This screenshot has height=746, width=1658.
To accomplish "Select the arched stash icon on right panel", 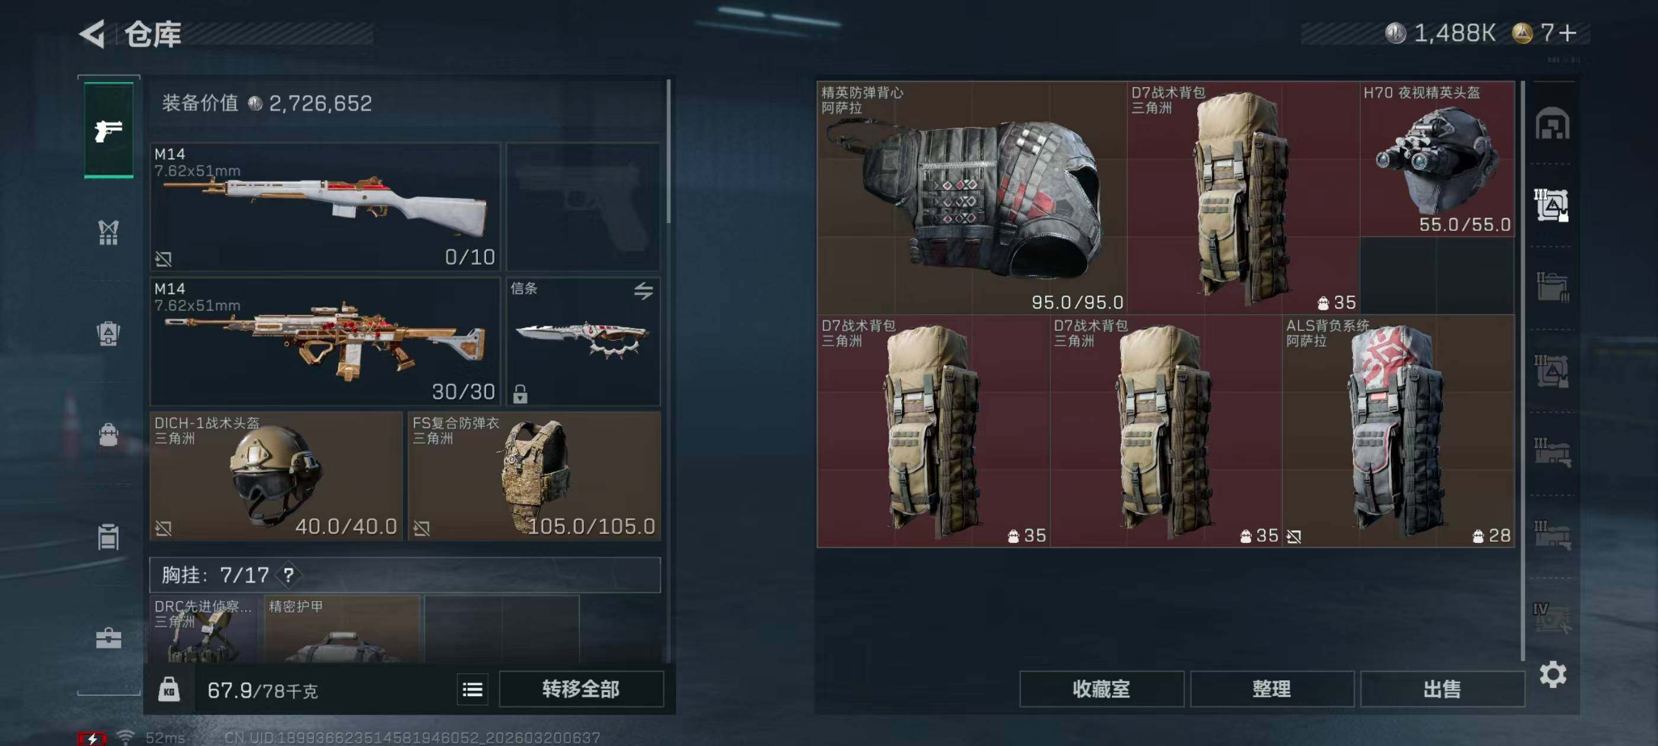I will tap(1552, 123).
